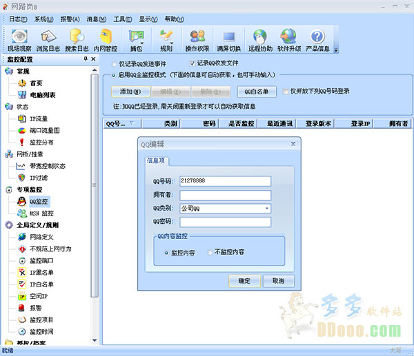The image size is (414, 356).
Task: Open the 现场观察 live view tool
Action: [x=19, y=40]
